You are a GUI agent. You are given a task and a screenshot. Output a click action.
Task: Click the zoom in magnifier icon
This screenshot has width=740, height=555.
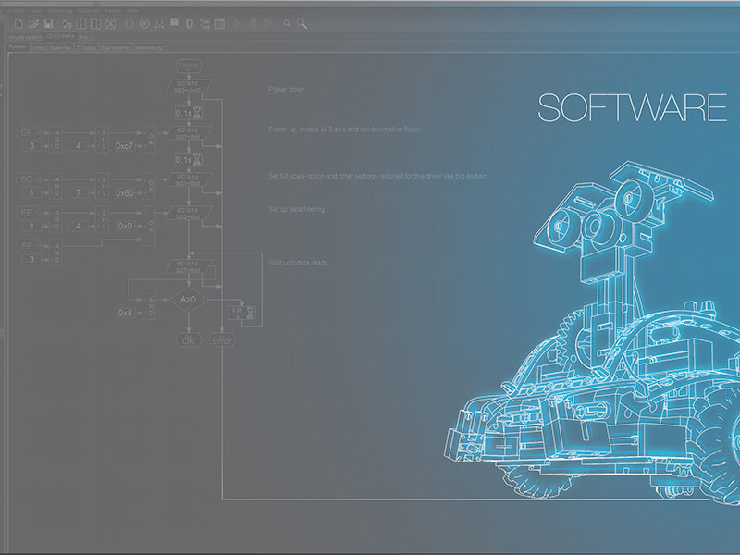pos(302,22)
